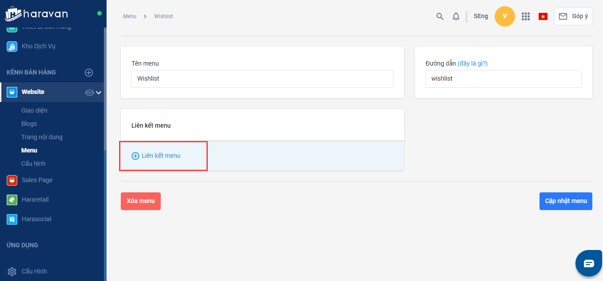
Task: Click the Tên menu input field
Action: click(262, 79)
